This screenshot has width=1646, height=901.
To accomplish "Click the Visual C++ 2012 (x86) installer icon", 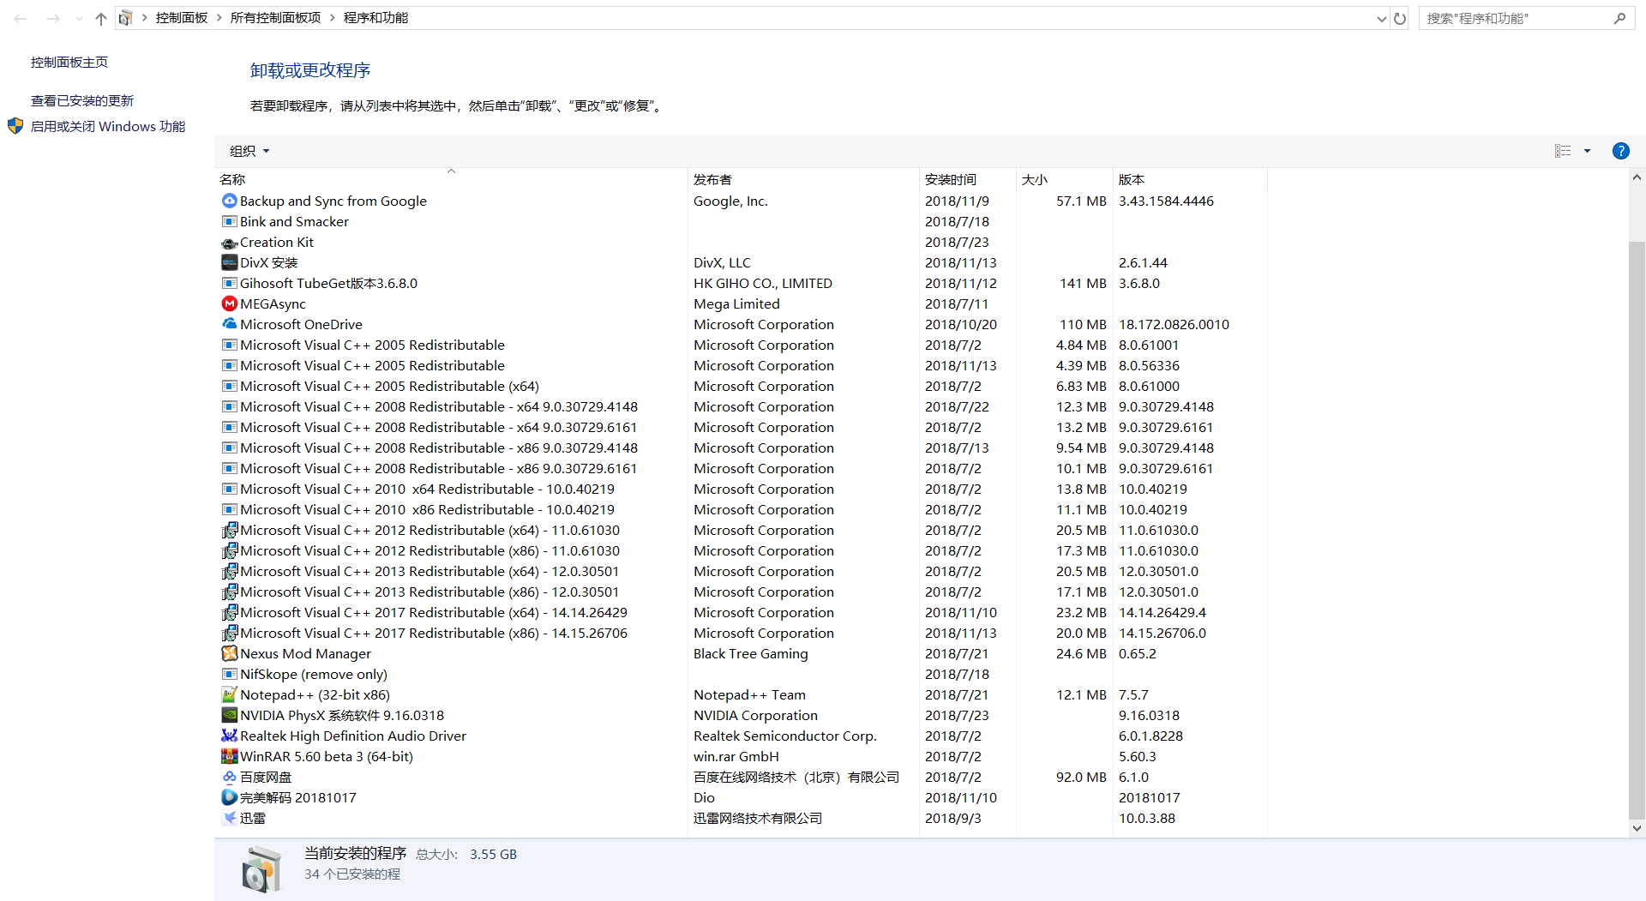I will pyautogui.click(x=229, y=550).
